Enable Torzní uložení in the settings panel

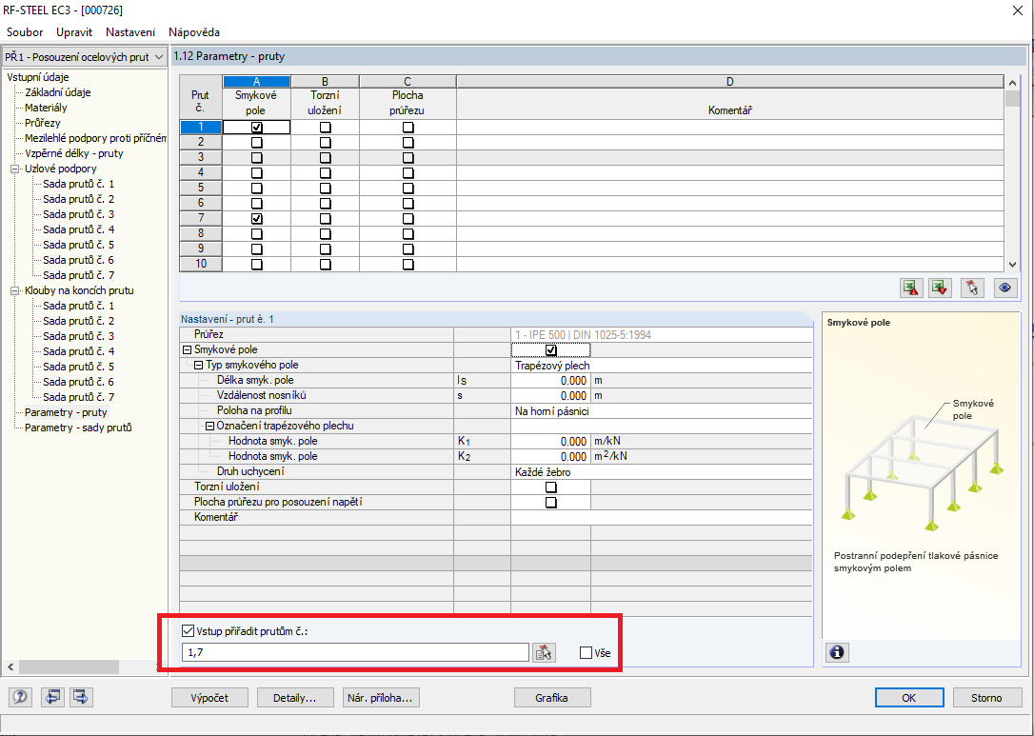point(550,487)
